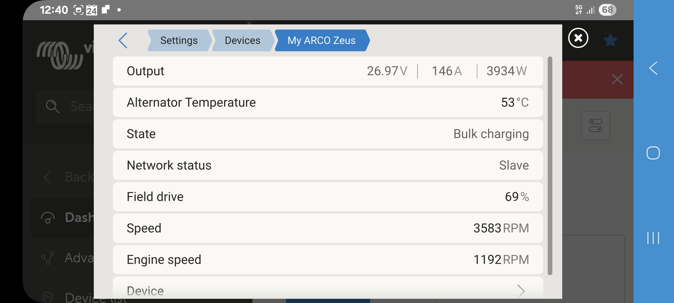674x303 pixels.
Task: Click the vertical scrollbar in device panel
Action: coord(550,166)
